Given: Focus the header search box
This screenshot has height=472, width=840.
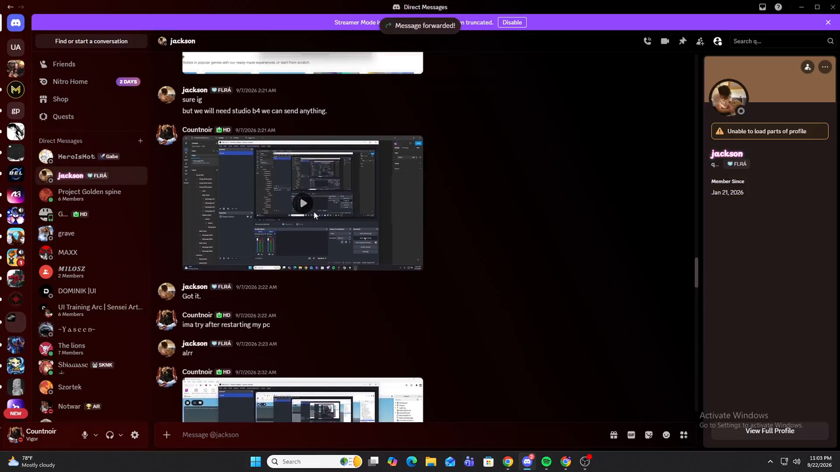Looking at the screenshot, I should click(782, 41).
